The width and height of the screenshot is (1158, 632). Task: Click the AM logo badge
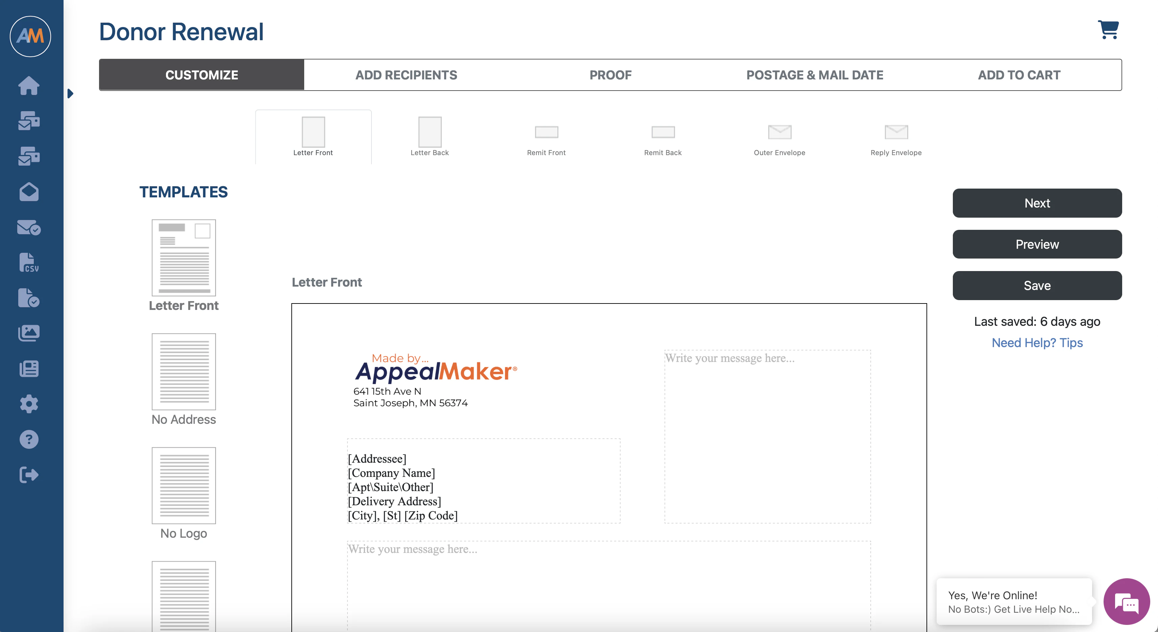pyautogui.click(x=30, y=37)
